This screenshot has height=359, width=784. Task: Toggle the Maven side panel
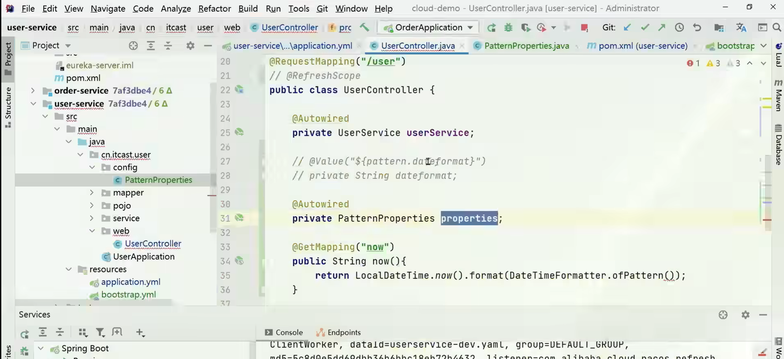[x=779, y=96]
